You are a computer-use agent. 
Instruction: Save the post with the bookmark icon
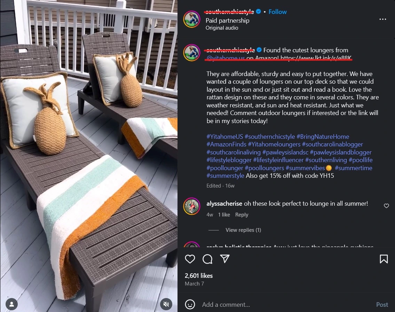pyautogui.click(x=384, y=259)
